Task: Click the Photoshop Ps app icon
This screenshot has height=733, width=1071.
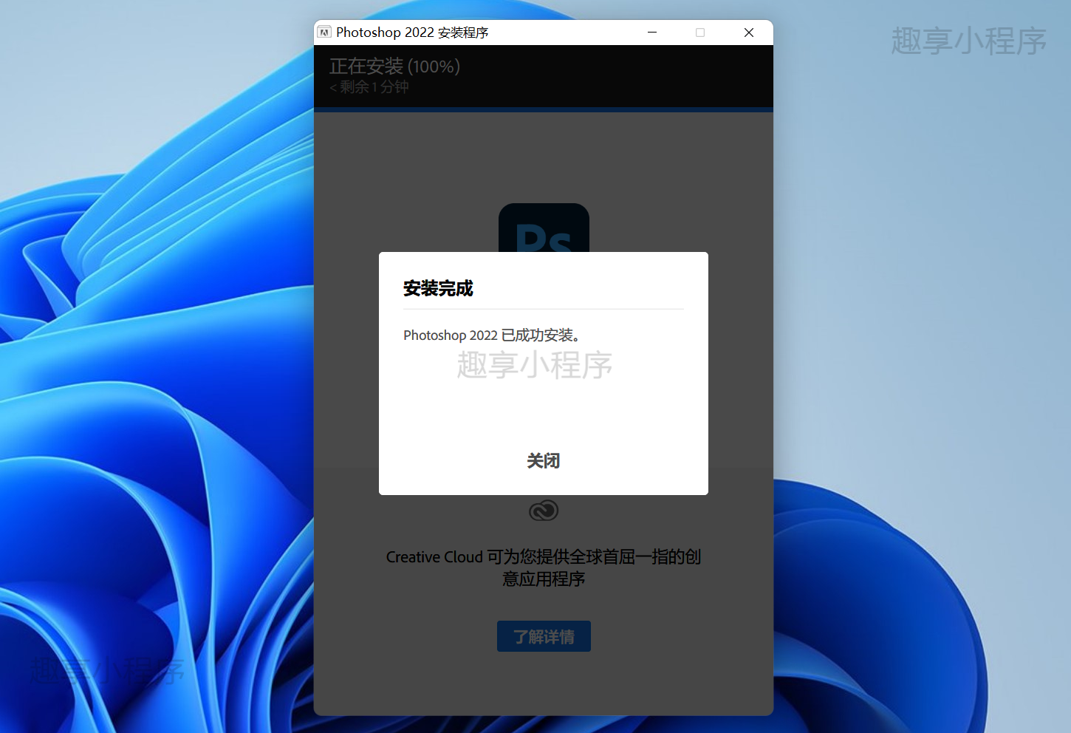Action: tap(544, 228)
